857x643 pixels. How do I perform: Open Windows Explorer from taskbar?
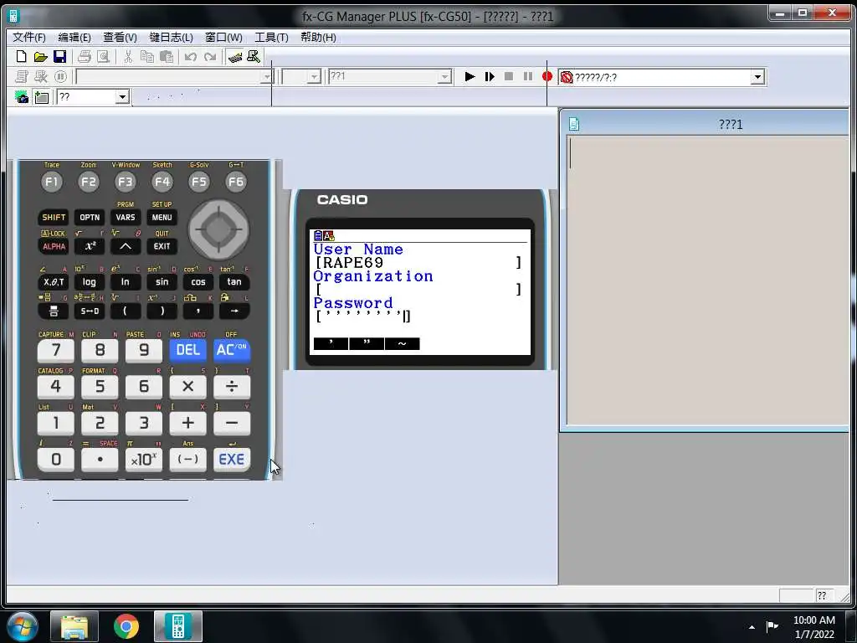[x=74, y=626]
